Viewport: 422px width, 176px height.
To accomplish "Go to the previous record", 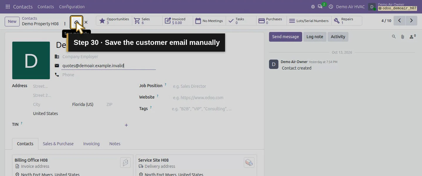I will [399, 21].
